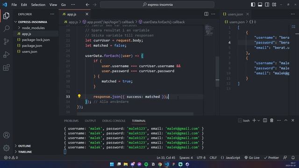Open the File menu
This screenshot has width=299, height=168.
14,5
